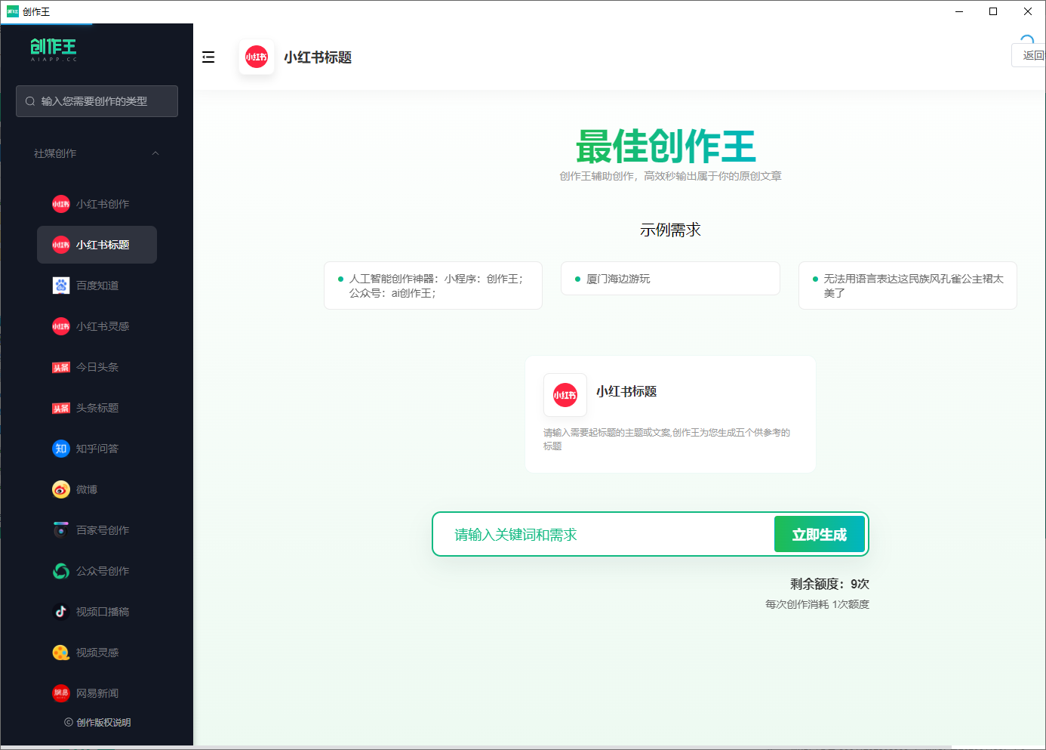This screenshot has width=1046, height=750.
Task: Close the 创作王 window
Action: 1028,11
